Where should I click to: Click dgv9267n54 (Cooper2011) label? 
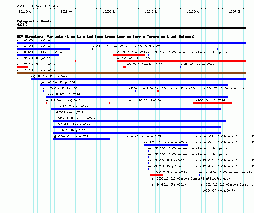(72, 136)
